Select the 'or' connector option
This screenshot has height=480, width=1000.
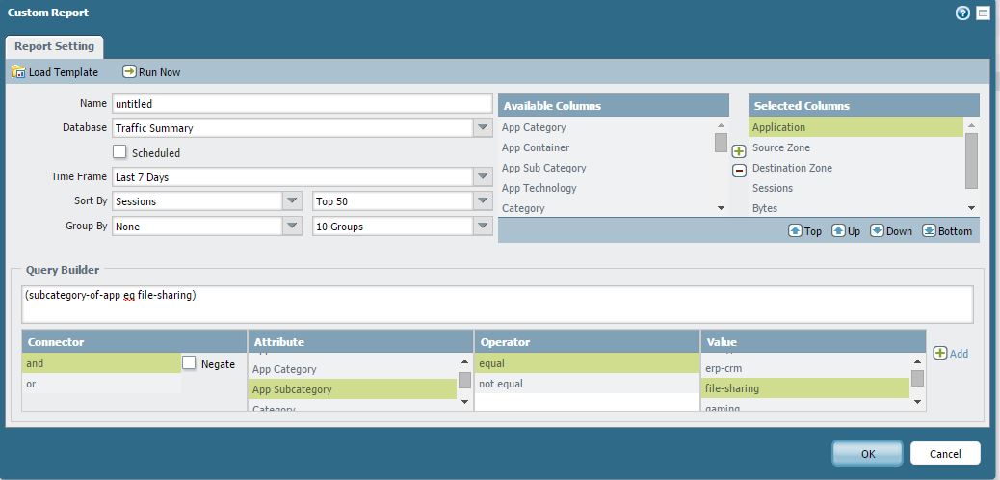pos(101,384)
